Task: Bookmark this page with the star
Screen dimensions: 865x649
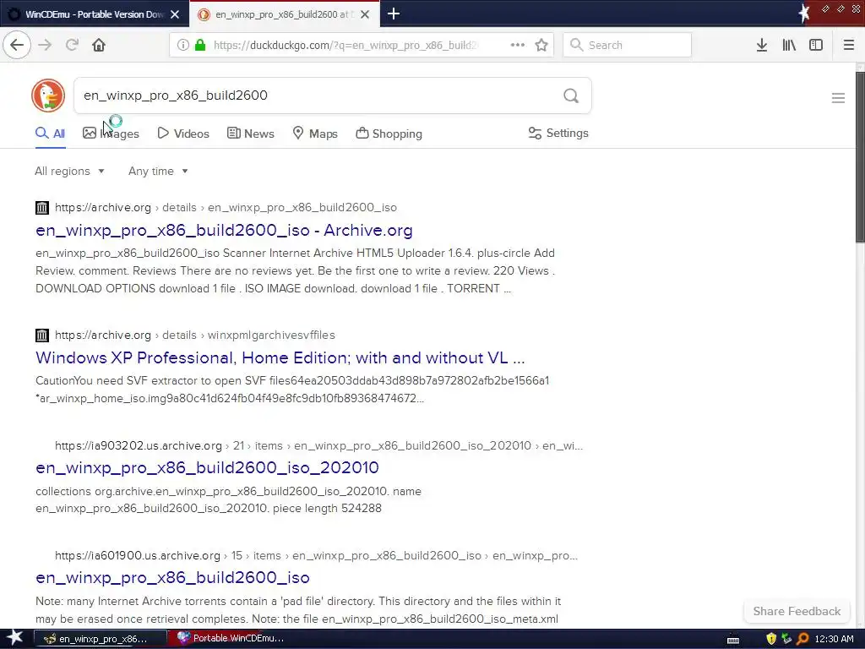Action: pos(541,45)
